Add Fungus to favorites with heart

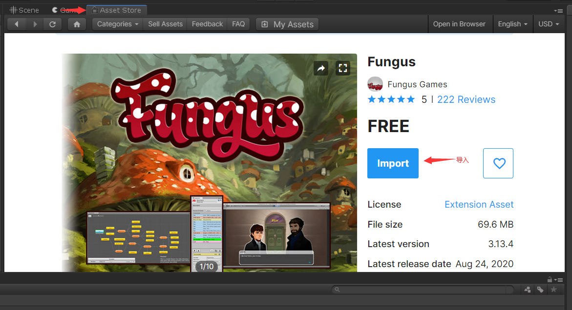pos(498,163)
